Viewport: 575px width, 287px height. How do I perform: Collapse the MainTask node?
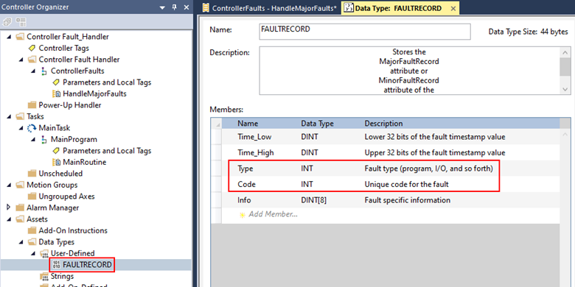pyautogui.click(x=21, y=128)
